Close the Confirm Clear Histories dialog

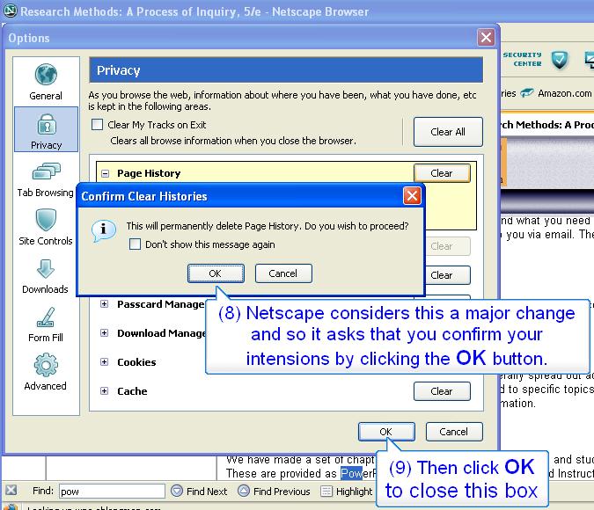click(412, 196)
